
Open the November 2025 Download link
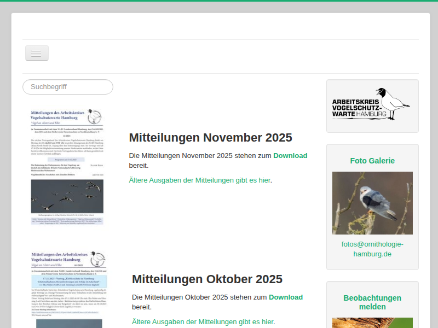pos(290,155)
